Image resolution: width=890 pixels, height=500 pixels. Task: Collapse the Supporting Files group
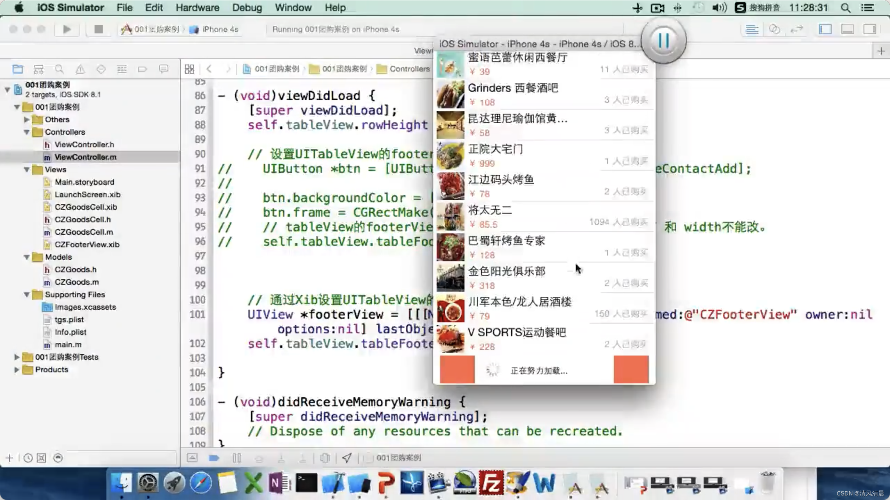26,294
